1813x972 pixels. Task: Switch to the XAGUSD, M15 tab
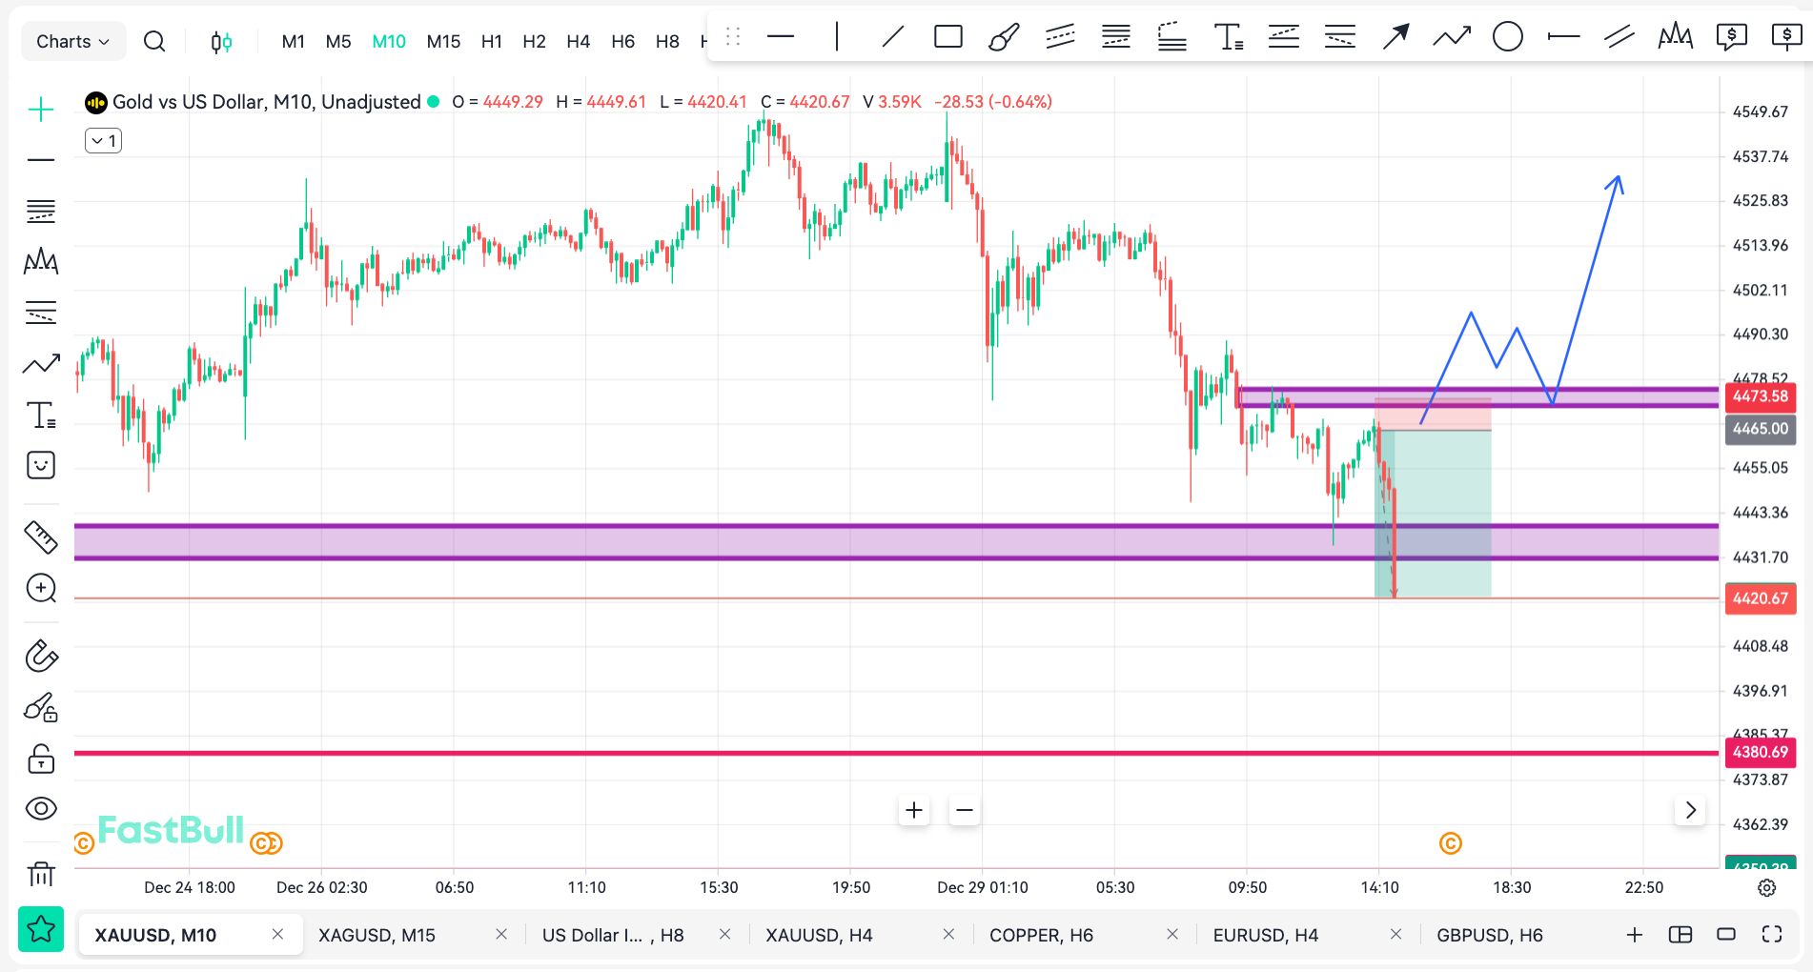377,935
